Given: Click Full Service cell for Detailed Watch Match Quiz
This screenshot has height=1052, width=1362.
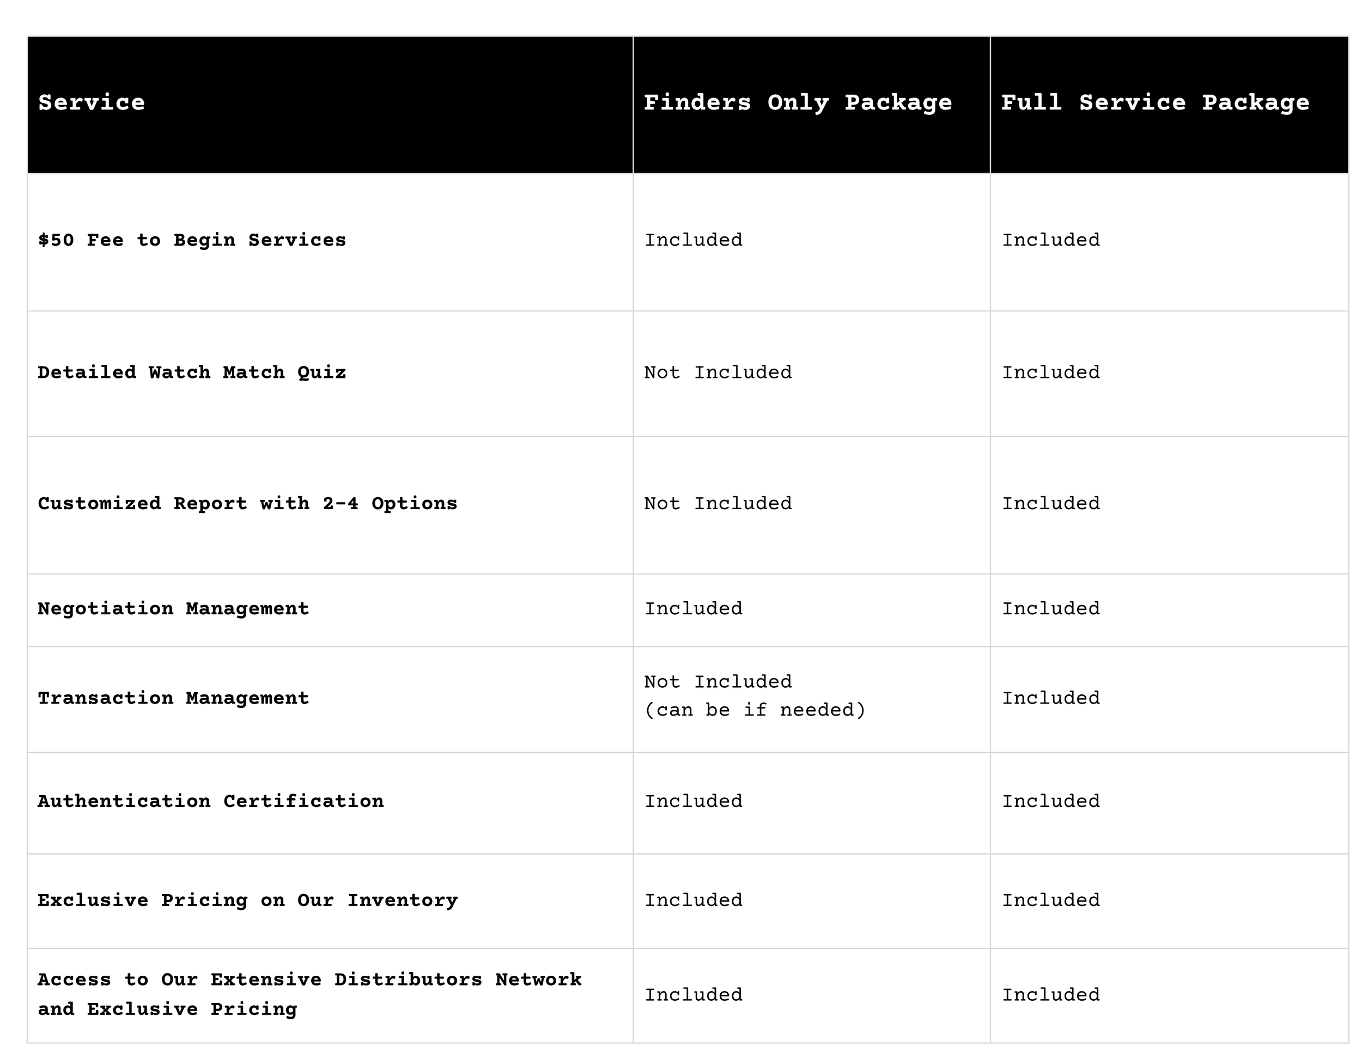Looking at the screenshot, I should coord(1051,372).
